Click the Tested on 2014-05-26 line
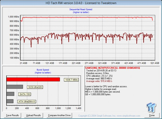 tap(101, 71)
